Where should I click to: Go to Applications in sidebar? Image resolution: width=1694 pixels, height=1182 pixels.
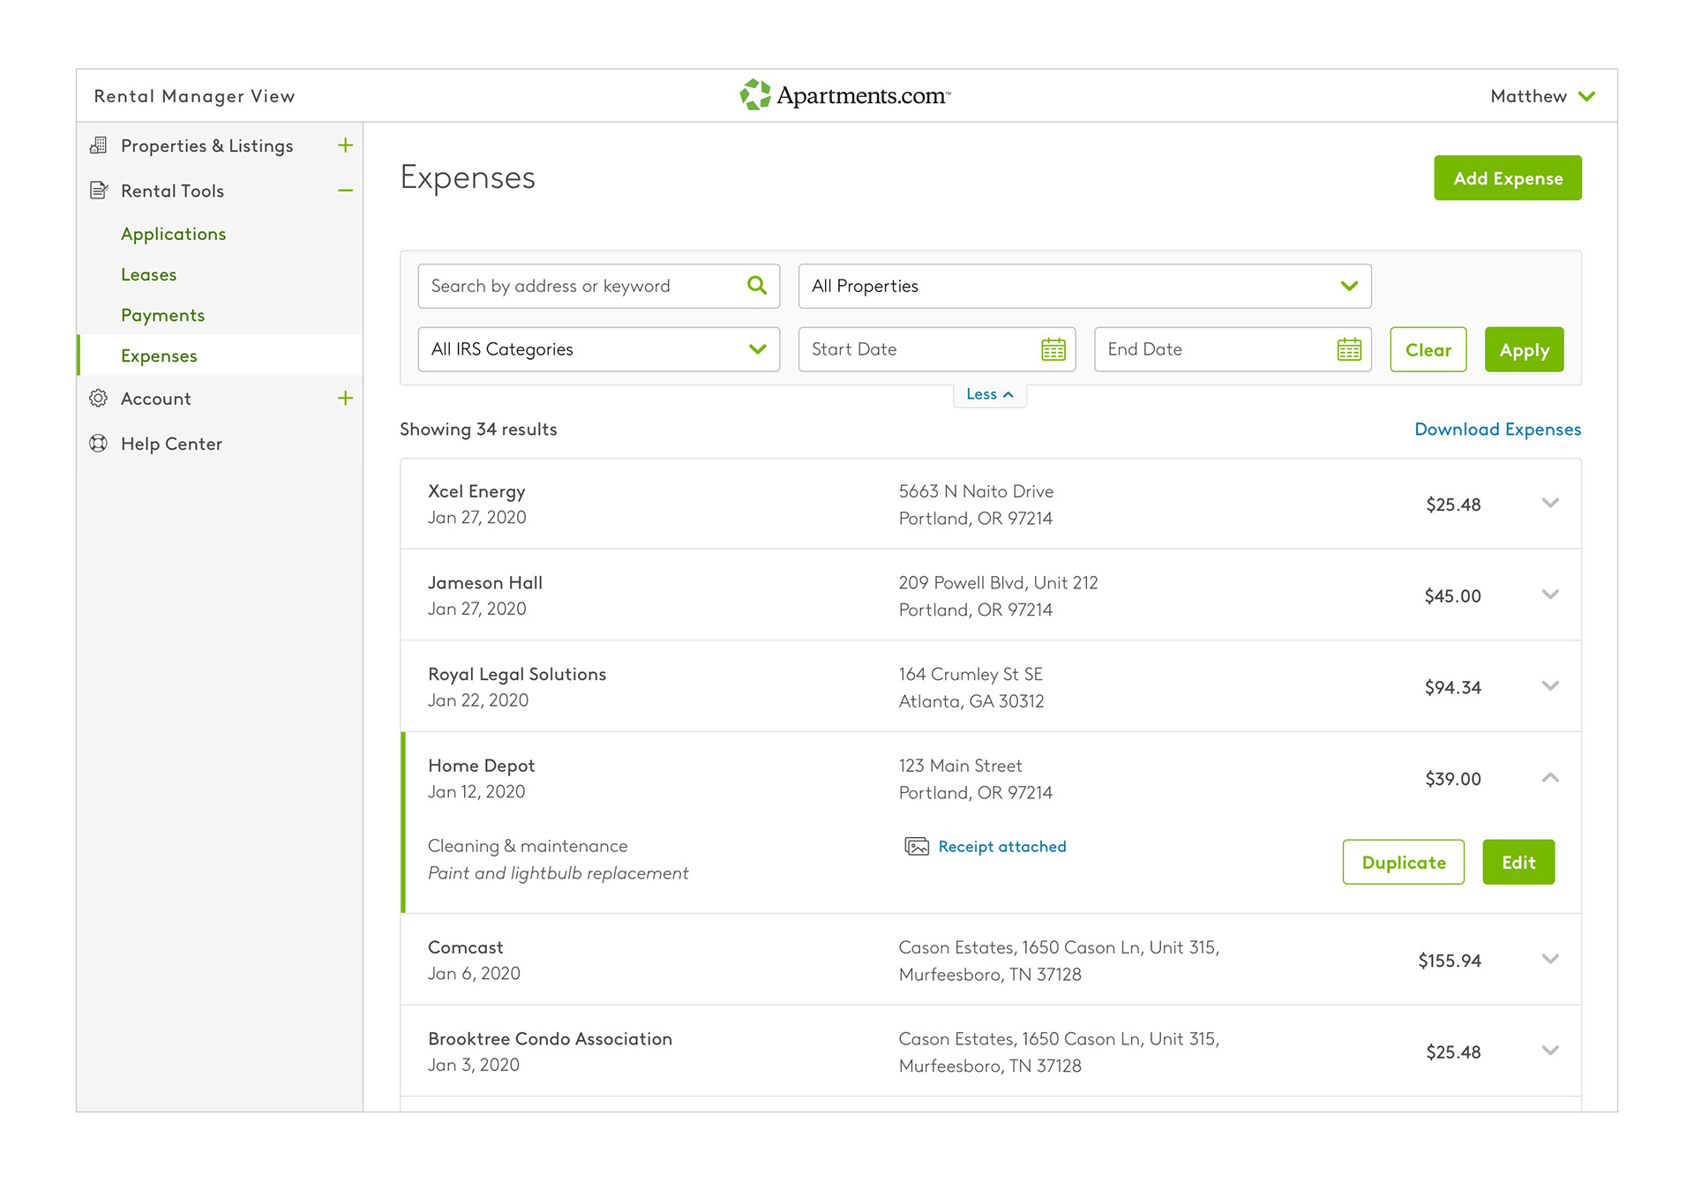(173, 234)
